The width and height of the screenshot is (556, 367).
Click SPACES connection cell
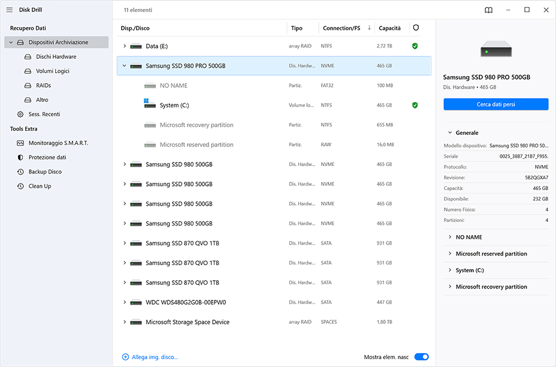329,322
